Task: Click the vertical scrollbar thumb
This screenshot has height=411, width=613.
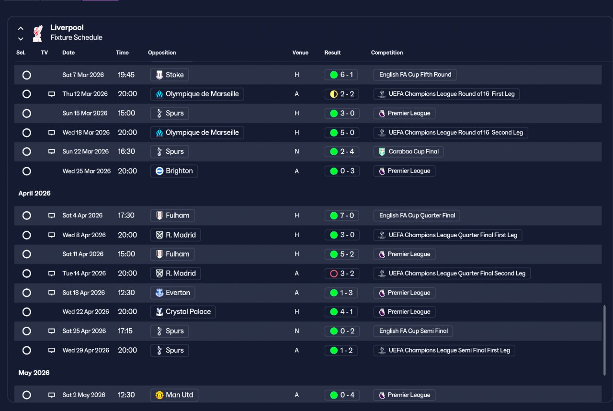Action: tap(604, 340)
